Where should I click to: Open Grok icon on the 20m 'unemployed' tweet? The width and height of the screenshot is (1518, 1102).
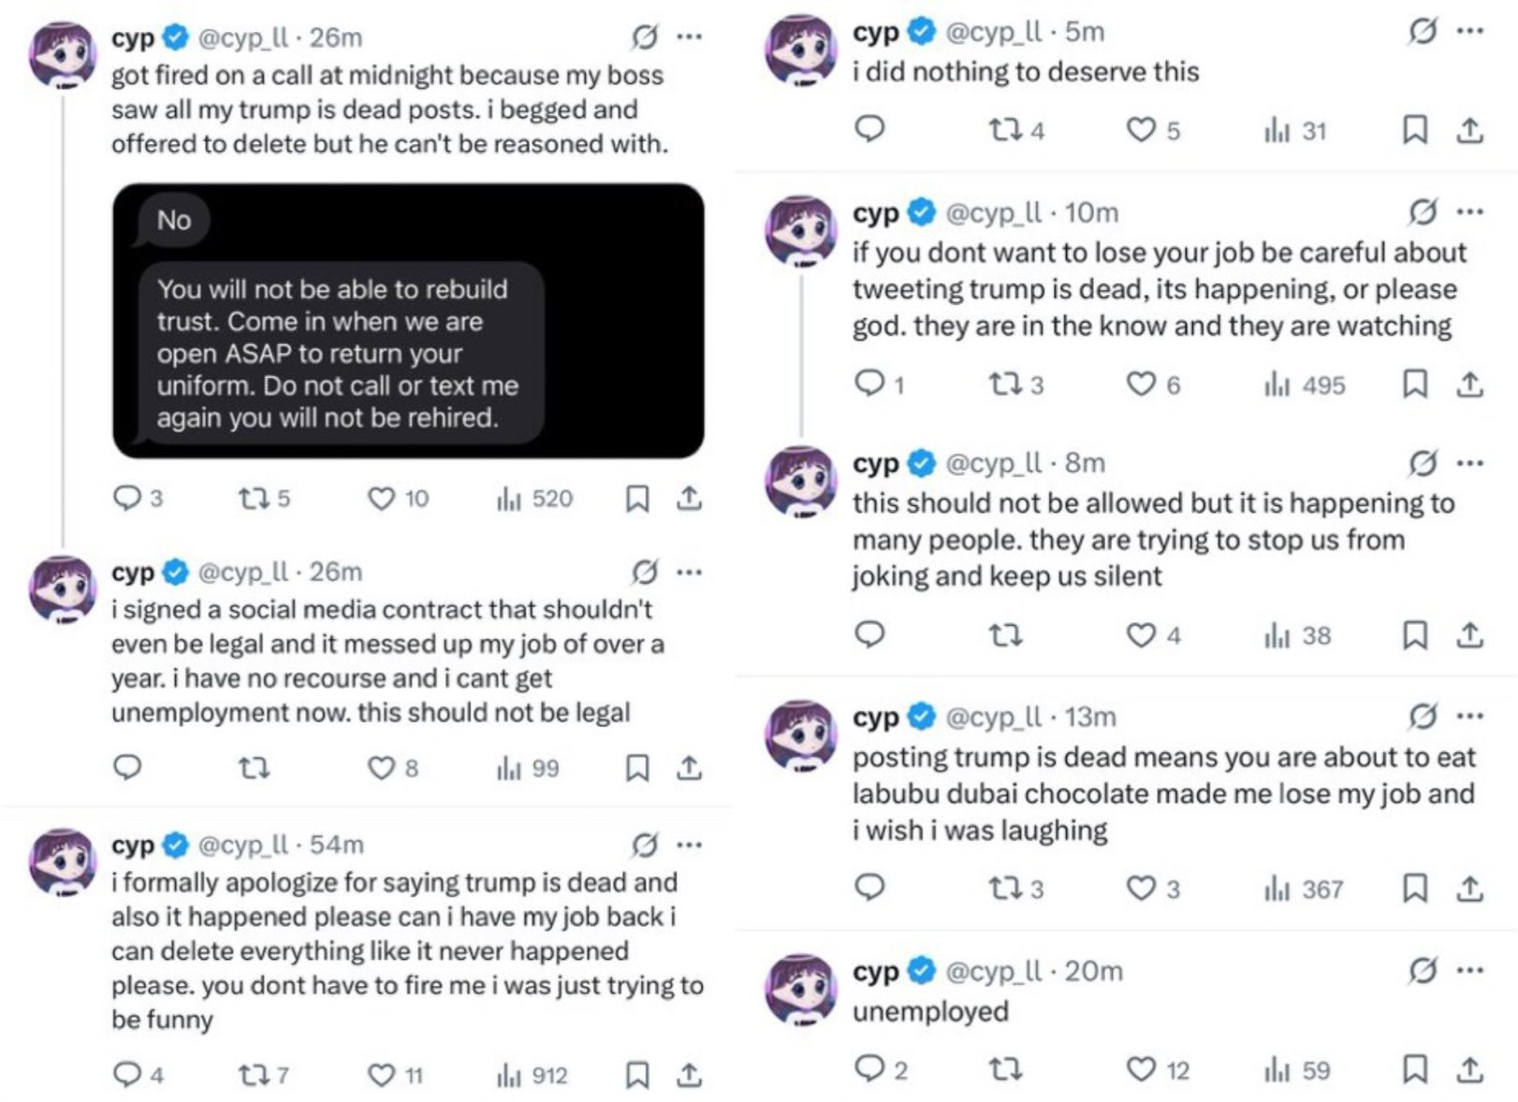[1423, 971]
